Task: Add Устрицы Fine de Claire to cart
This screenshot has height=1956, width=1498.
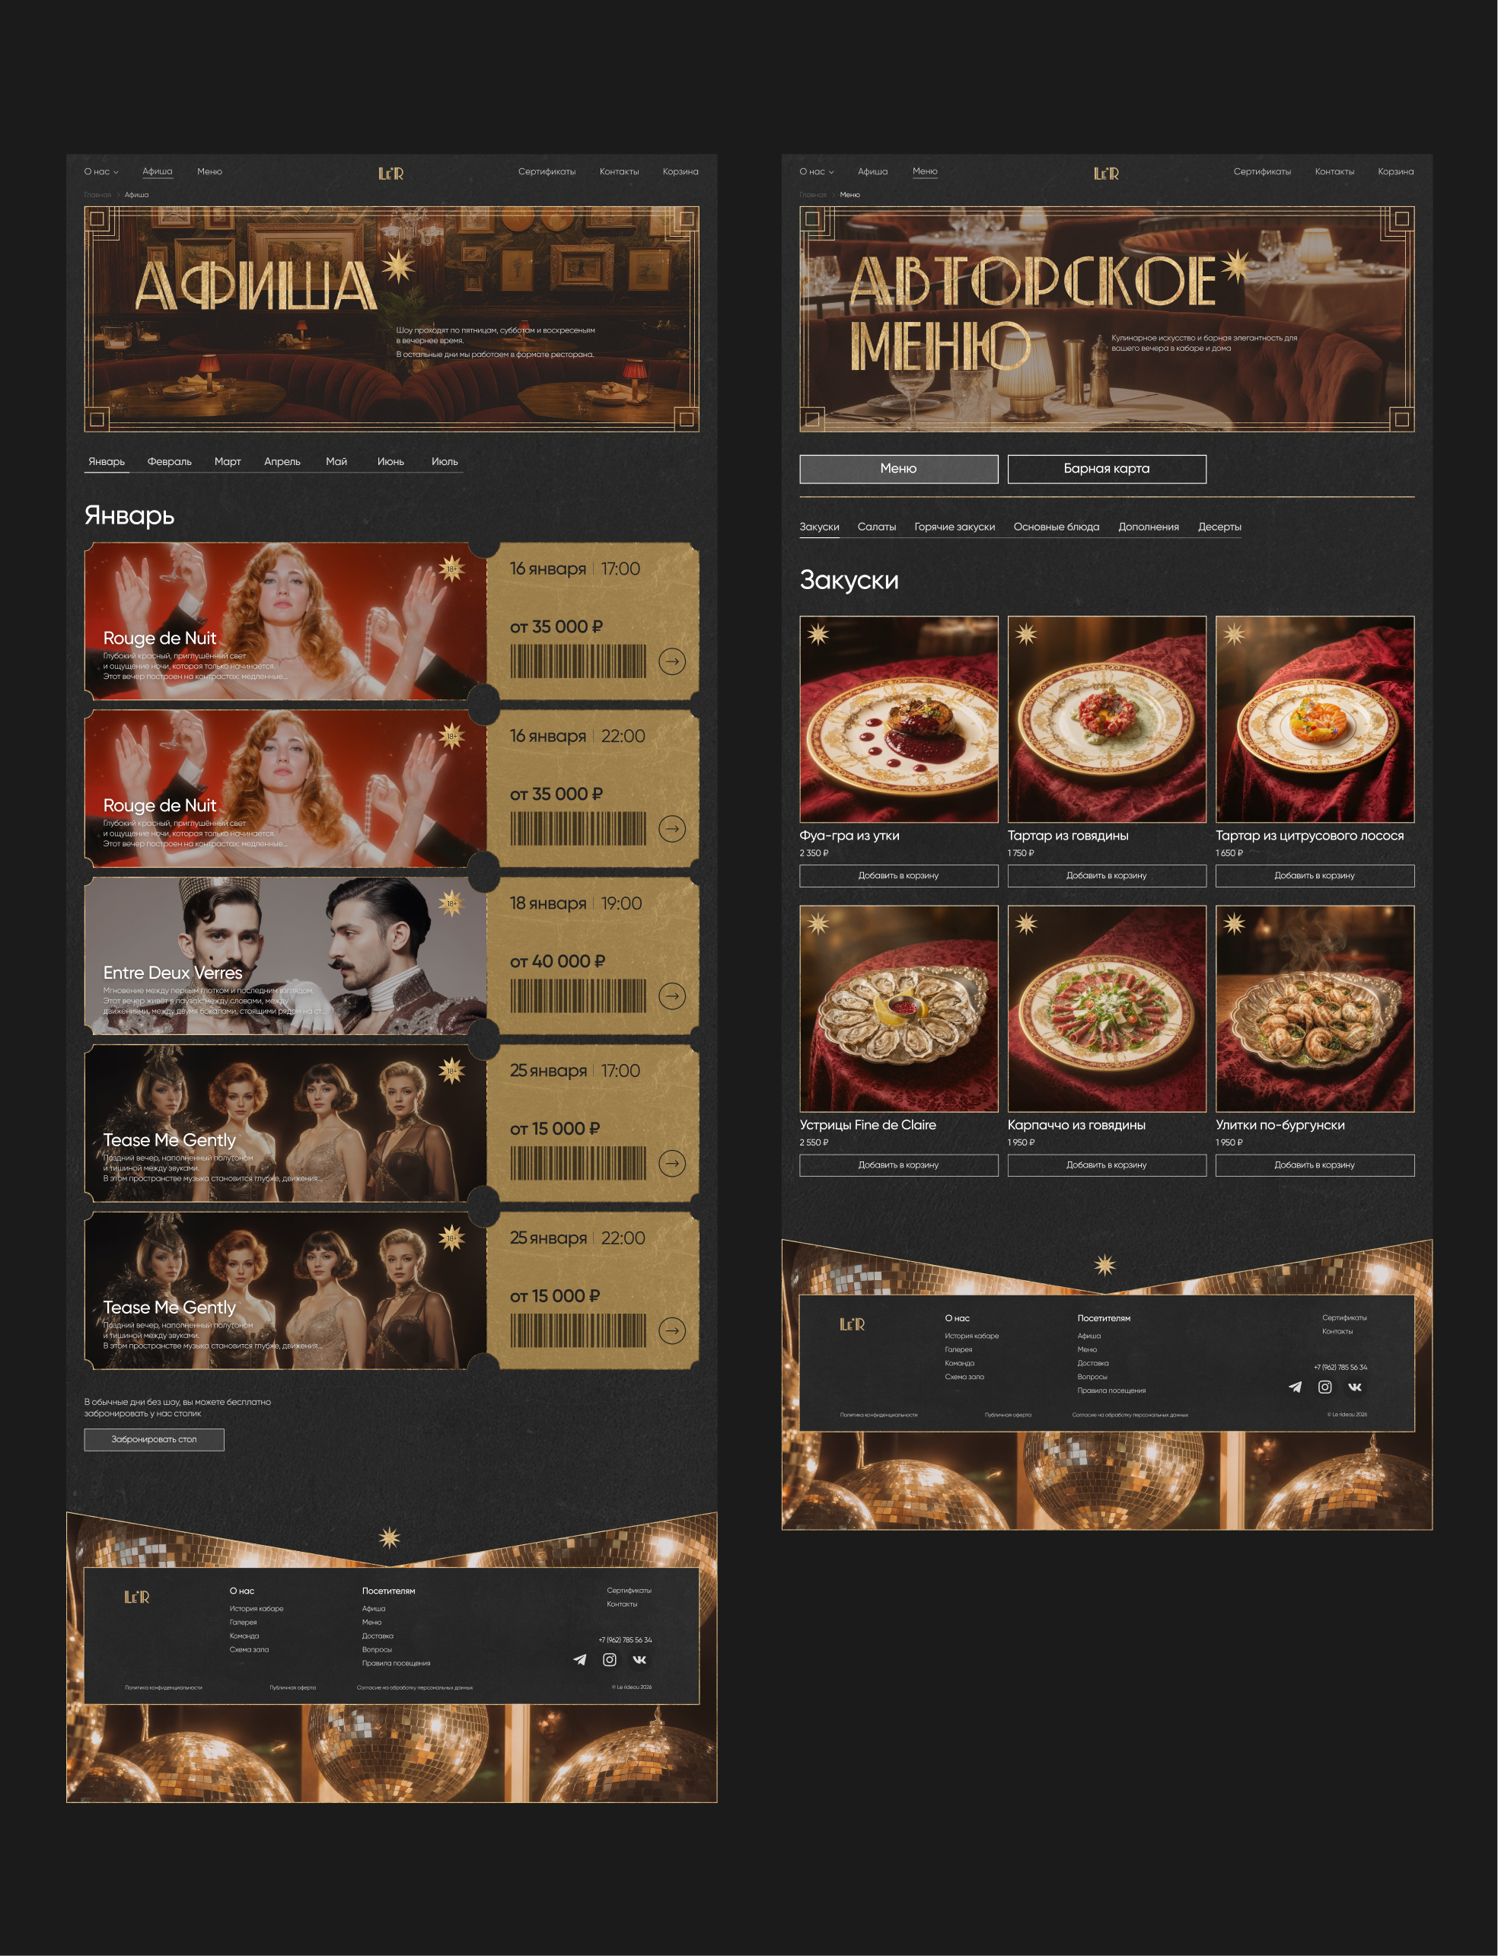Action: click(x=898, y=1165)
